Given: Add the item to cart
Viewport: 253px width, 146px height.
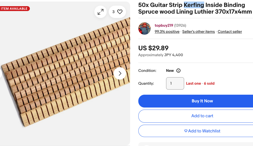Looking at the screenshot, I should (x=202, y=116).
